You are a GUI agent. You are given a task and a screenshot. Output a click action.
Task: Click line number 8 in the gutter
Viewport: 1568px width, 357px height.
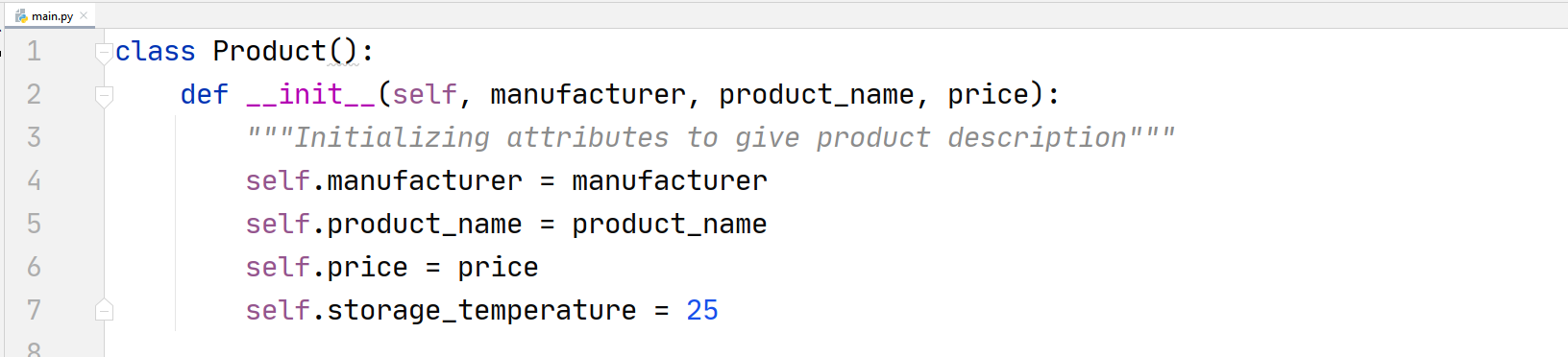pyautogui.click(x=35, y=349)
